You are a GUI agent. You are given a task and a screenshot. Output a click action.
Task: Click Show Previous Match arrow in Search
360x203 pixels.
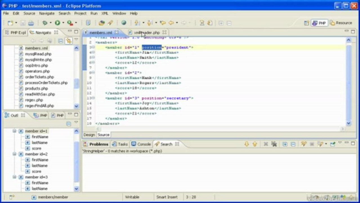[255, 144]
